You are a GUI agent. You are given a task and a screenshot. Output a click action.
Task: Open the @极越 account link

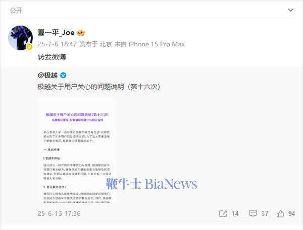tap(48, 75)
